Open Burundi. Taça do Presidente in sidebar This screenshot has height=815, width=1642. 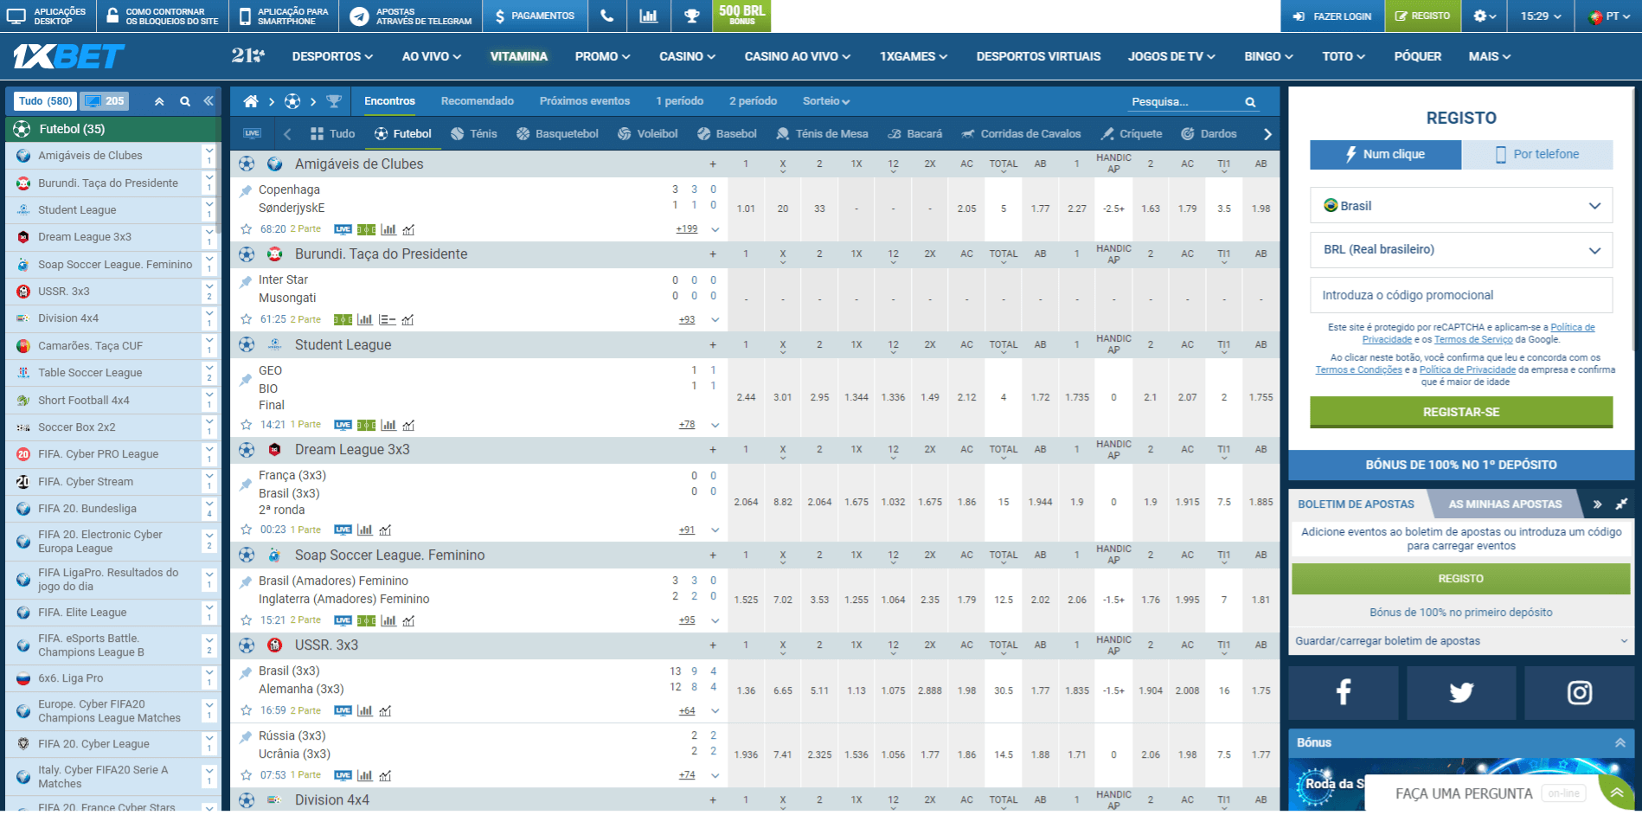click(x=108, y=183)
